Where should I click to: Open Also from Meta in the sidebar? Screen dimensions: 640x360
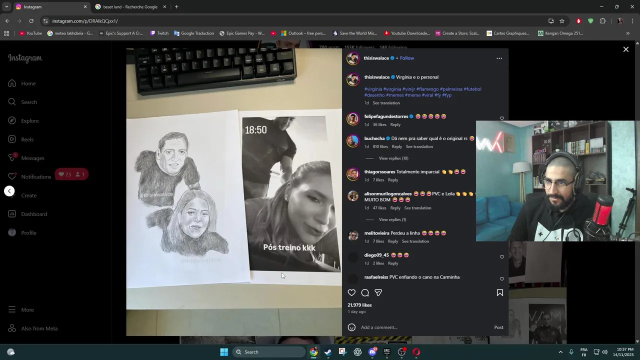click(x=33, y=328)
